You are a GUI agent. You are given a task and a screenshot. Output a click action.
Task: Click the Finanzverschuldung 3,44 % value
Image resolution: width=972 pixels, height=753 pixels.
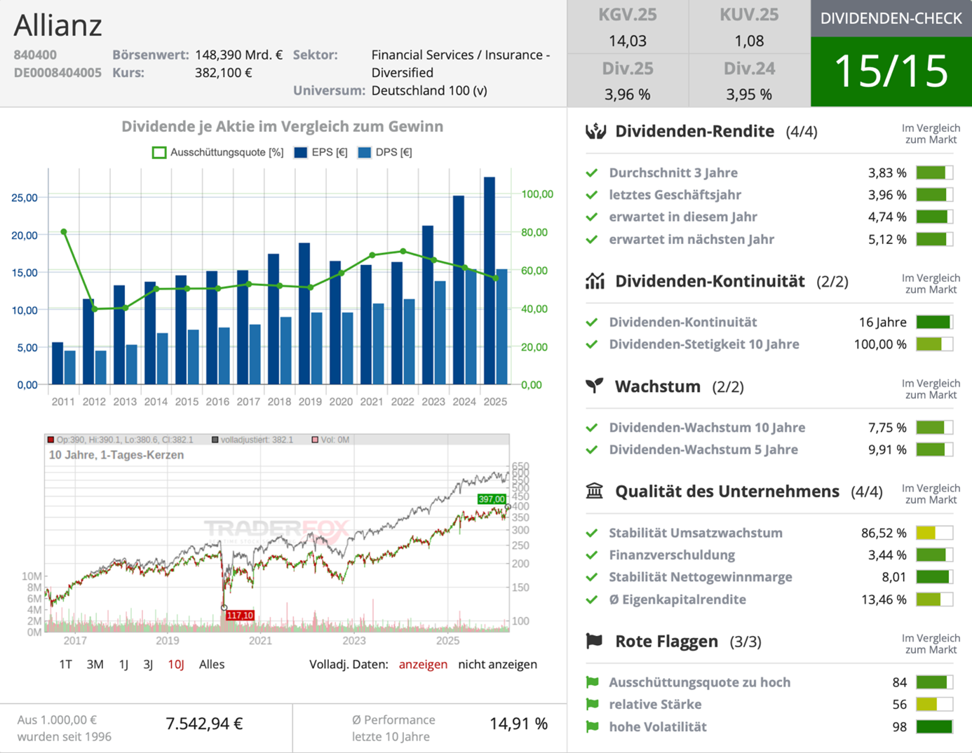coord(887,555)
